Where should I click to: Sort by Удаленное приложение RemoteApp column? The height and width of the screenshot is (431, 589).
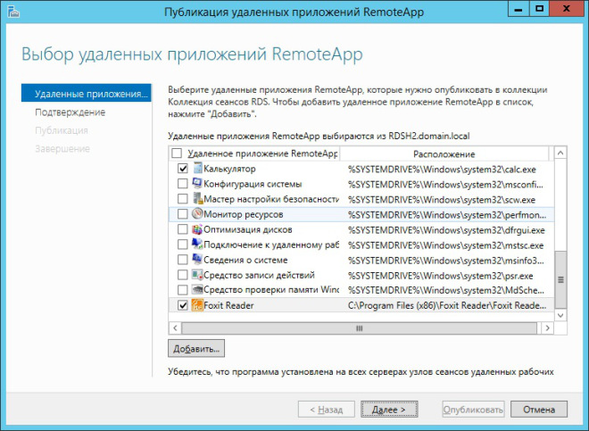(x=259, y=153)
